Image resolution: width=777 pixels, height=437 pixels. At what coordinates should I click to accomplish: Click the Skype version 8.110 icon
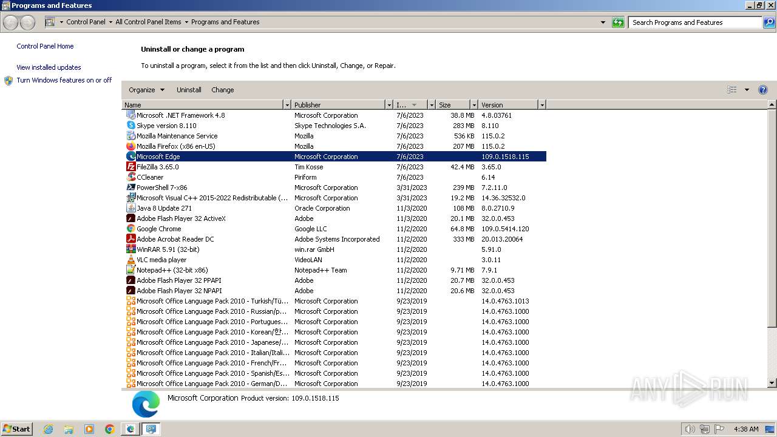131,126
